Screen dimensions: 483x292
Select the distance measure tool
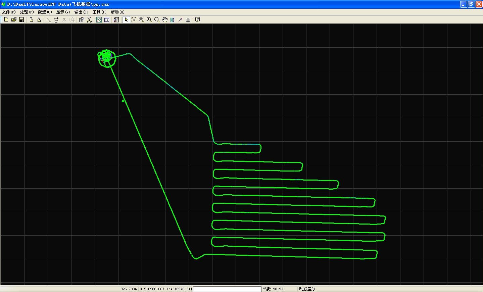pyautogui.click(x=180, y=20)
